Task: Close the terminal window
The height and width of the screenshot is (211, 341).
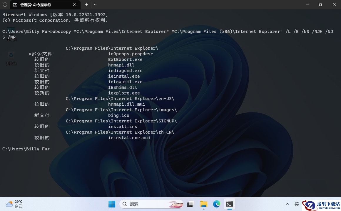Action: click(x=334, y=4)
